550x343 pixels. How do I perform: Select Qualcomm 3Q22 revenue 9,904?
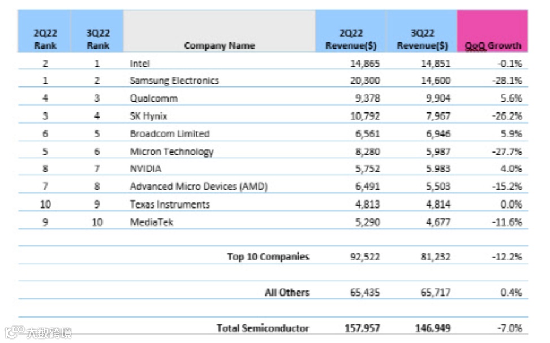point(438,98)
